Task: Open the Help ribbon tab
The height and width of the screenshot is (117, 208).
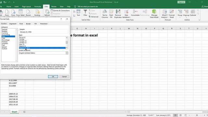Action: point(69,6)
